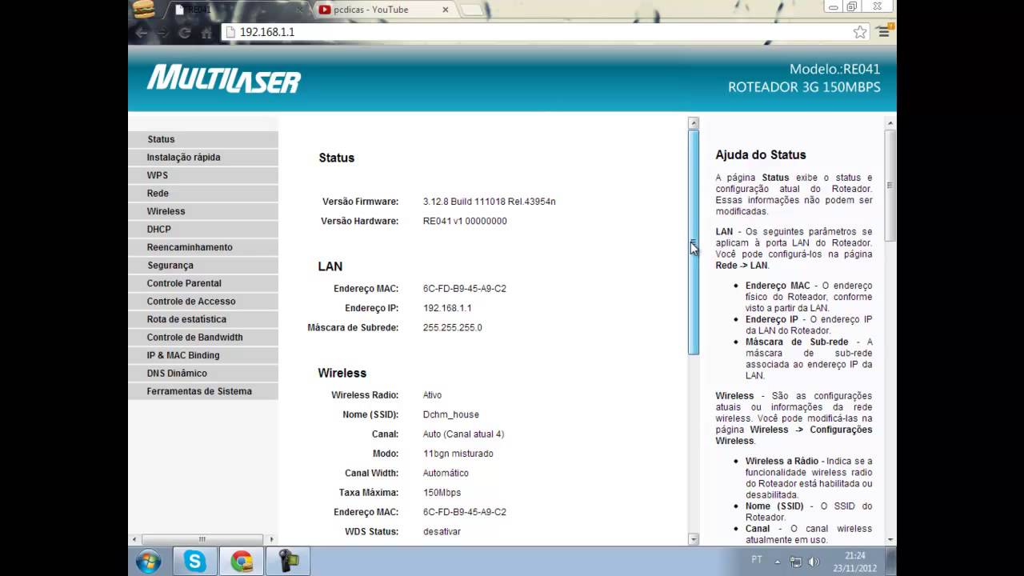Go to the browser home page

(206, 33)
